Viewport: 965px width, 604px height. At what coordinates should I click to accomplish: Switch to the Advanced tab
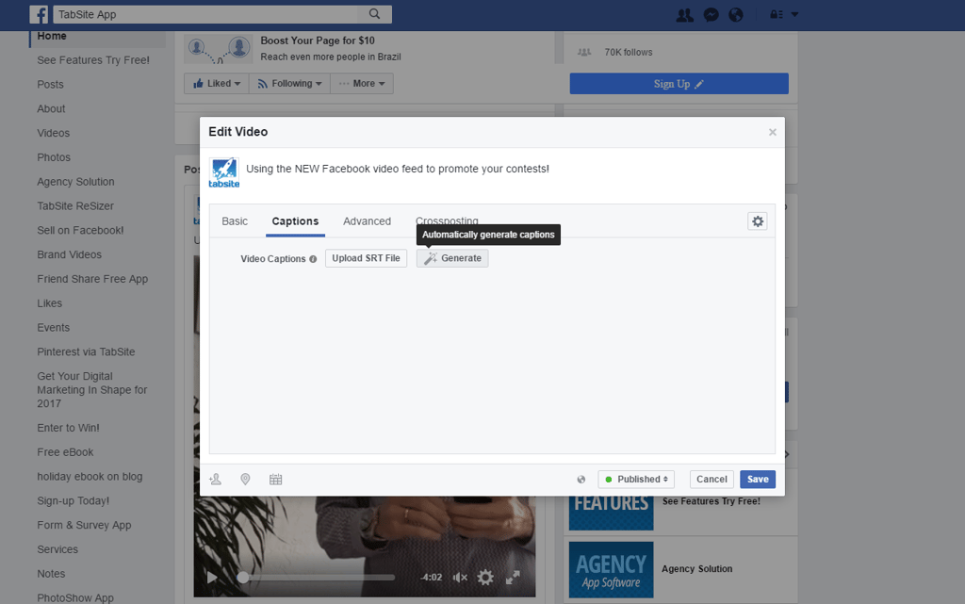pos(368,220)
